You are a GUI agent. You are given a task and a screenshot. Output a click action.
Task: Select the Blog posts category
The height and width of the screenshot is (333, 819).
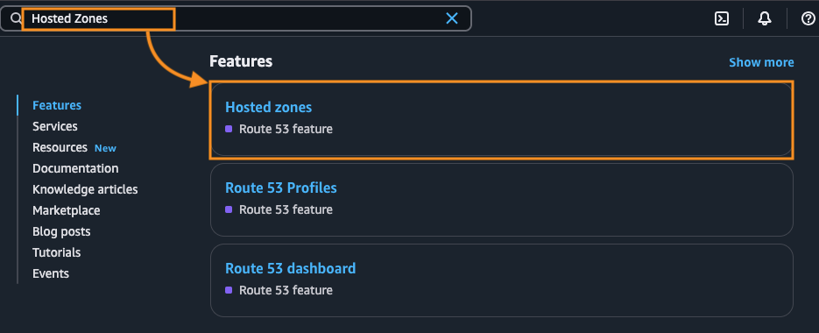61,231
